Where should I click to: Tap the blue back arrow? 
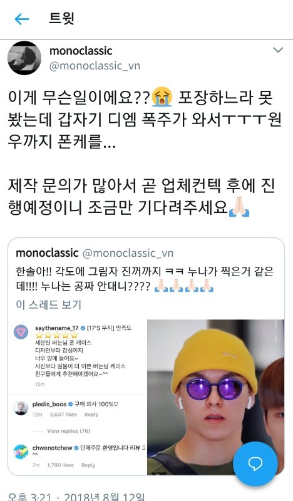click(22, 19)
